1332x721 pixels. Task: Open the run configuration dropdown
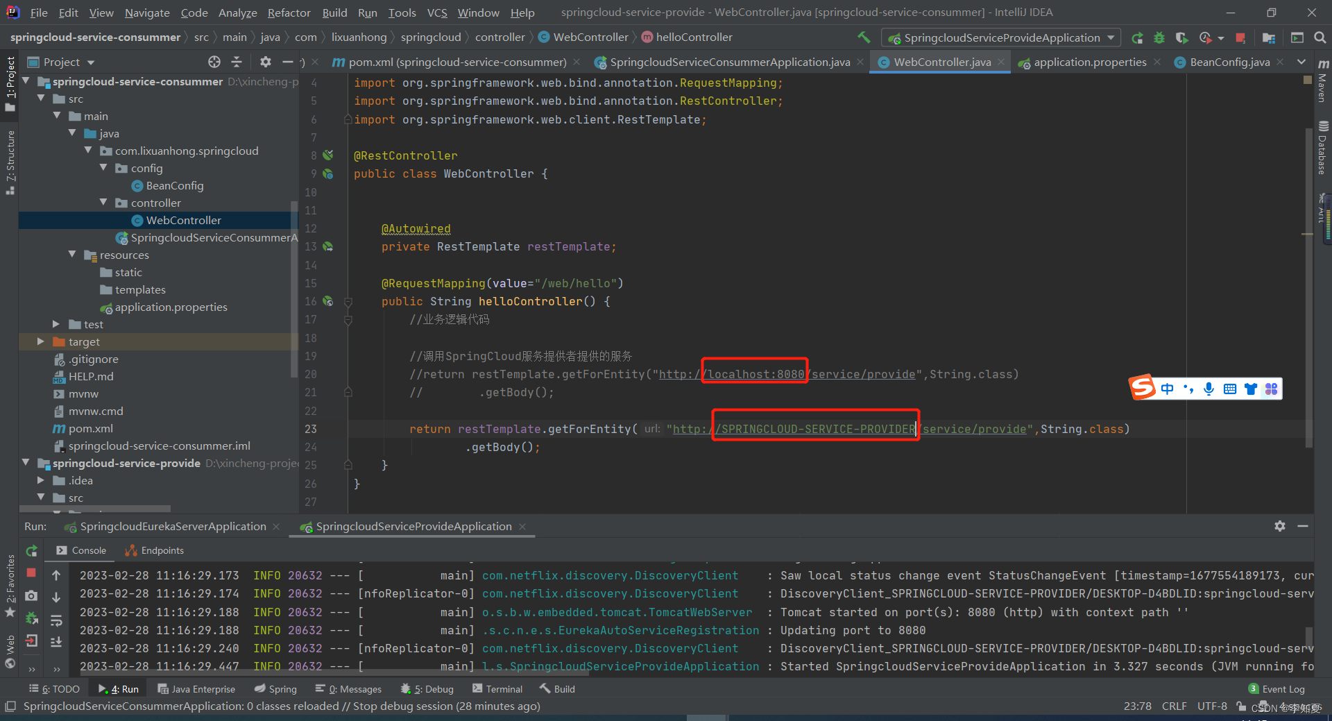coord(1001,37)
